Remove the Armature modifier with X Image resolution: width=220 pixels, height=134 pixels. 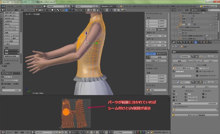coord(217,56)
